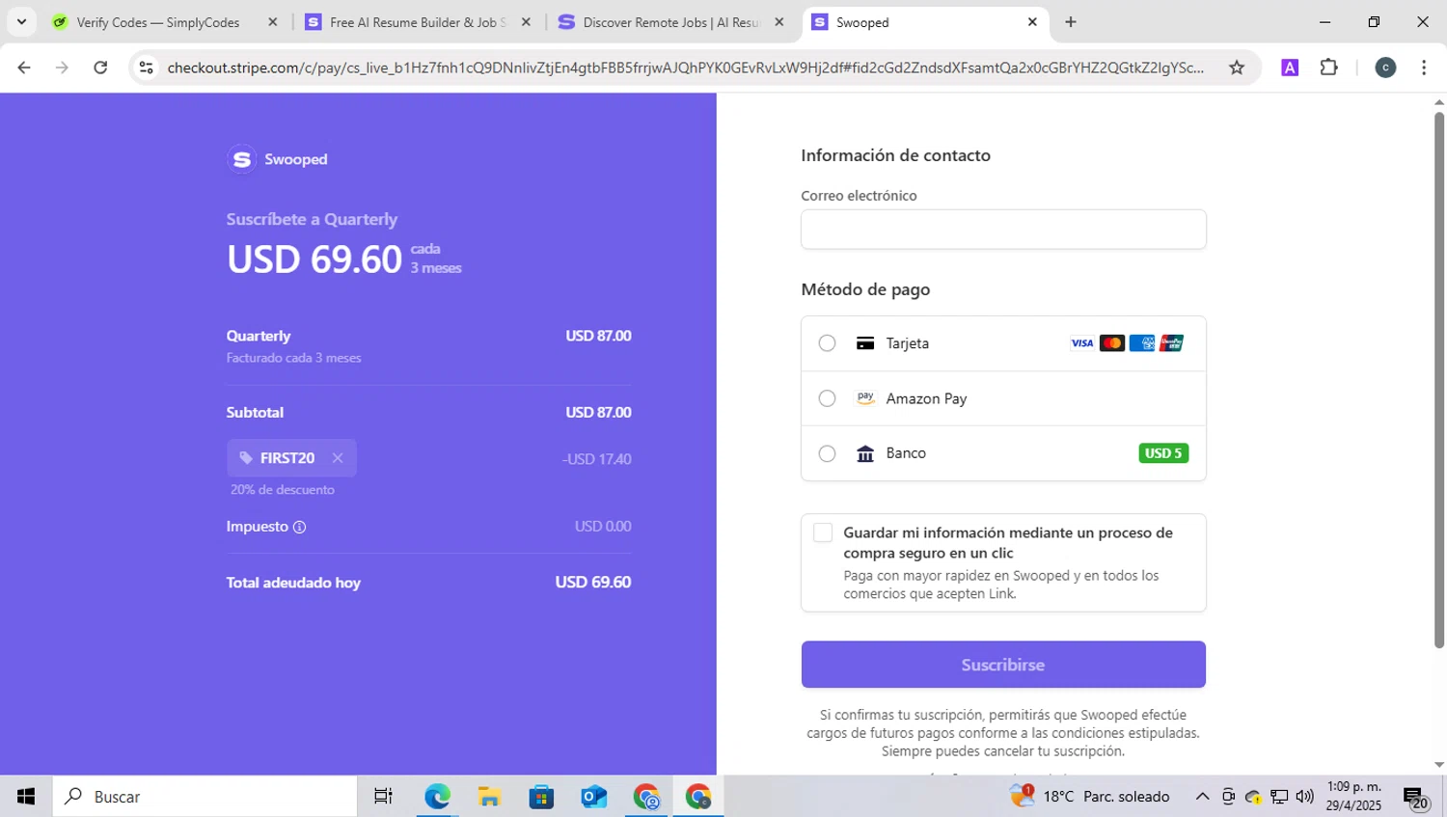Go back to previous page

(24, 68)
